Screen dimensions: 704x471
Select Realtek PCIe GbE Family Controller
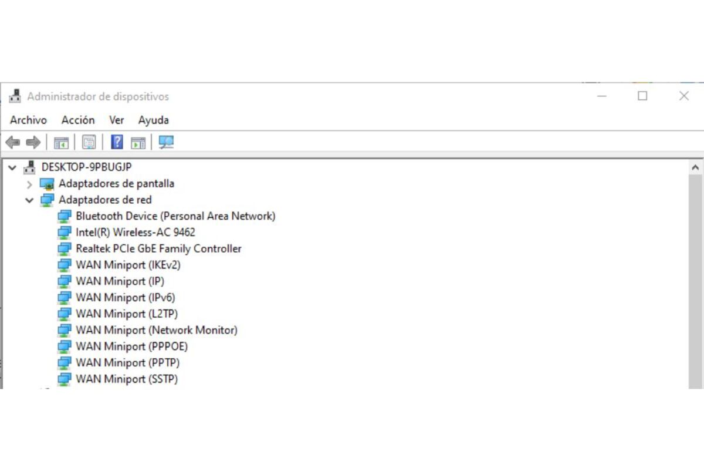pos(158,249)
